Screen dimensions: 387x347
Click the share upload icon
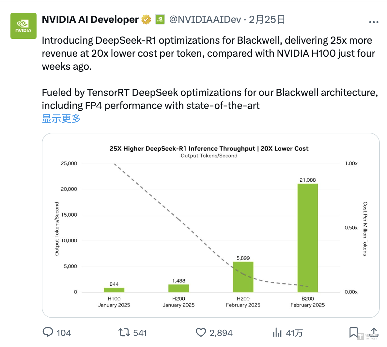(x=374, y=332)
